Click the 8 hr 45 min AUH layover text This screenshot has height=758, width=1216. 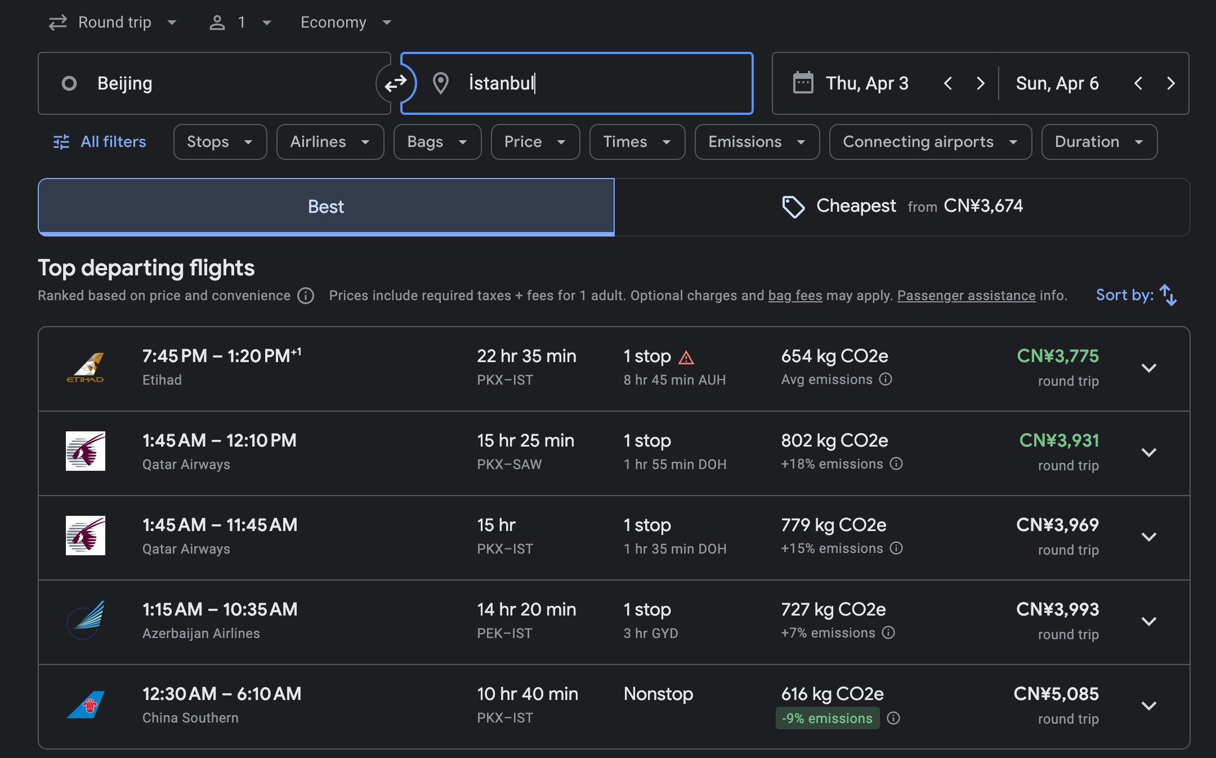[x=674, y=380]
